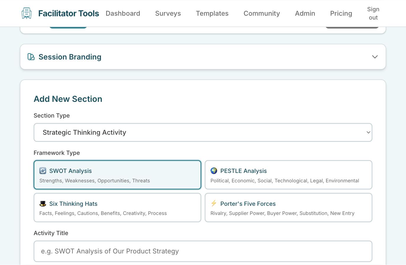Navigate to the Community page
Screen dimensions: 406x265
262,13
